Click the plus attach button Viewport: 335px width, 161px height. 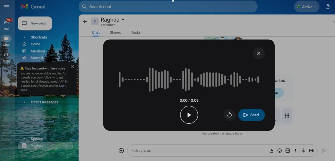[121, 151]
